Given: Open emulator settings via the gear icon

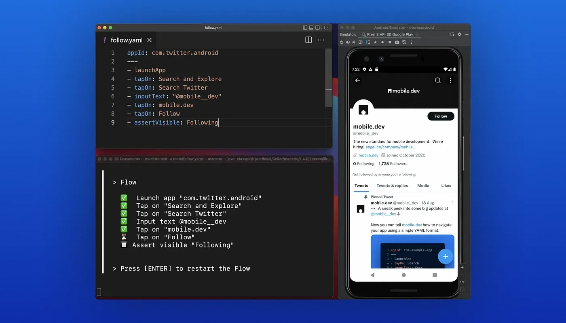Looking at the screenshot, I should coord(459,34).
